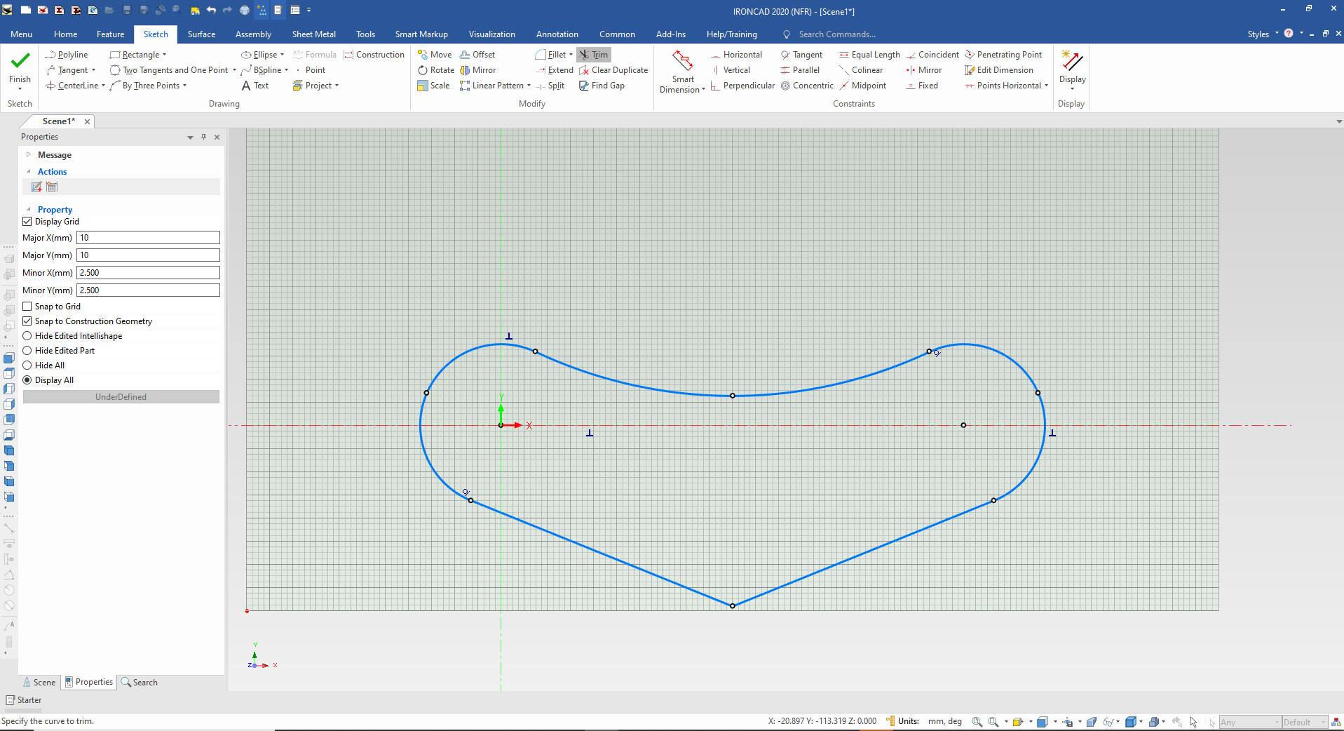This screenshot has width=1344, height=731.
Task: Toggle Construction geometry mode
Action: point(374,55)
